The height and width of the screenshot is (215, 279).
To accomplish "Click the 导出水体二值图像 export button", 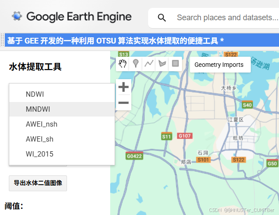I will coord(38,183).
